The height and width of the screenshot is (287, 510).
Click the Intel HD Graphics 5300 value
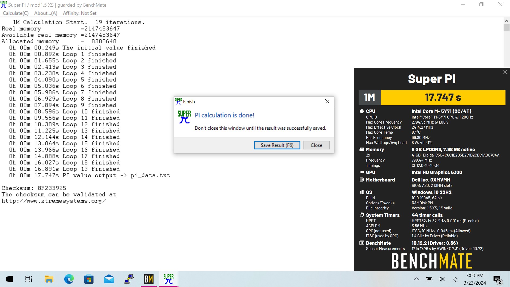[437, 172]
